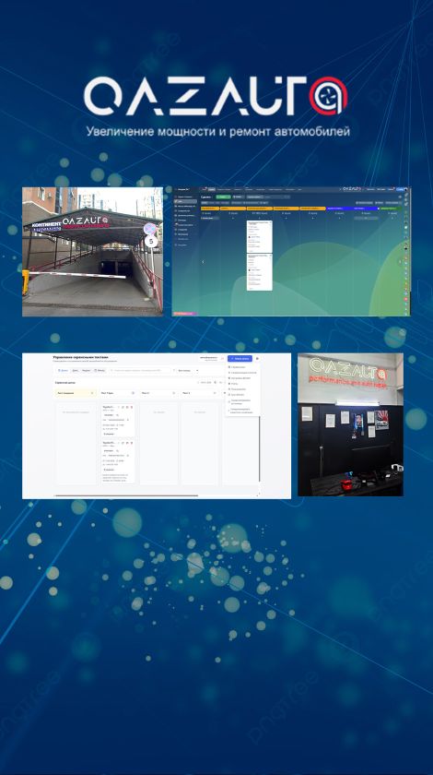Screen dimensions: 433x775
Task: Open the gear settings icon in service posts
Action: 257,358
